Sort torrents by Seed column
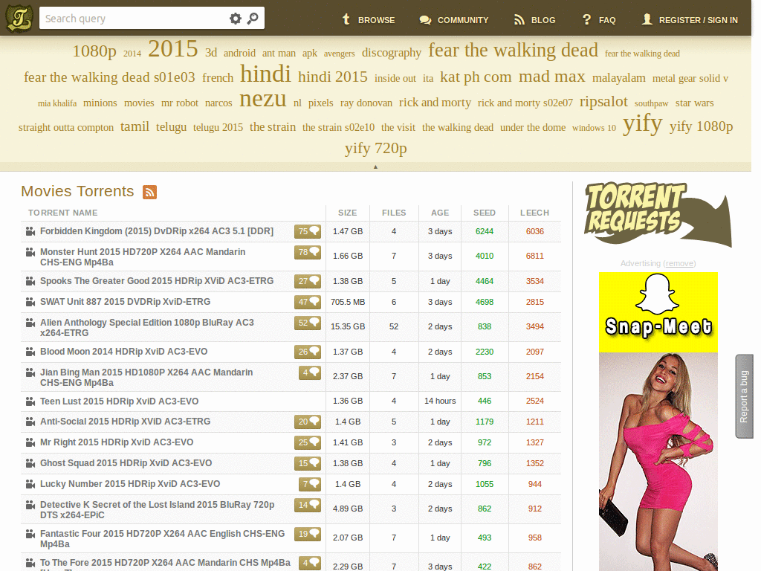Image resolution: width=761 pixels, height=571 pixels. (x=485, y=213)
